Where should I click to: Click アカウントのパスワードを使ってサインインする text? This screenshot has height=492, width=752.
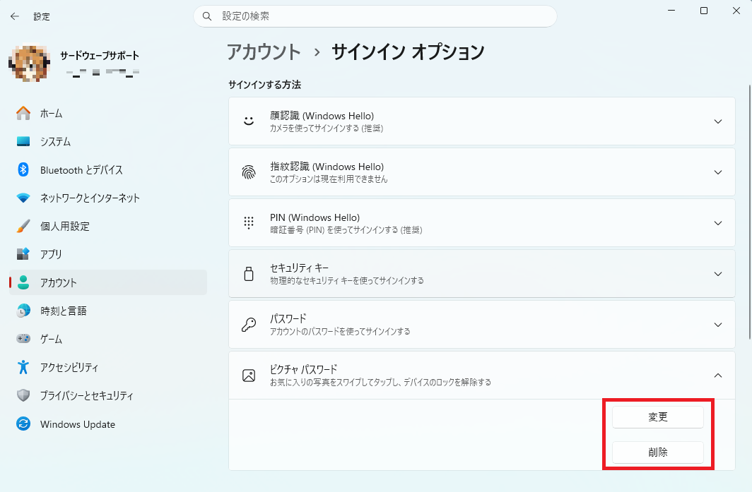pos(340,332)
